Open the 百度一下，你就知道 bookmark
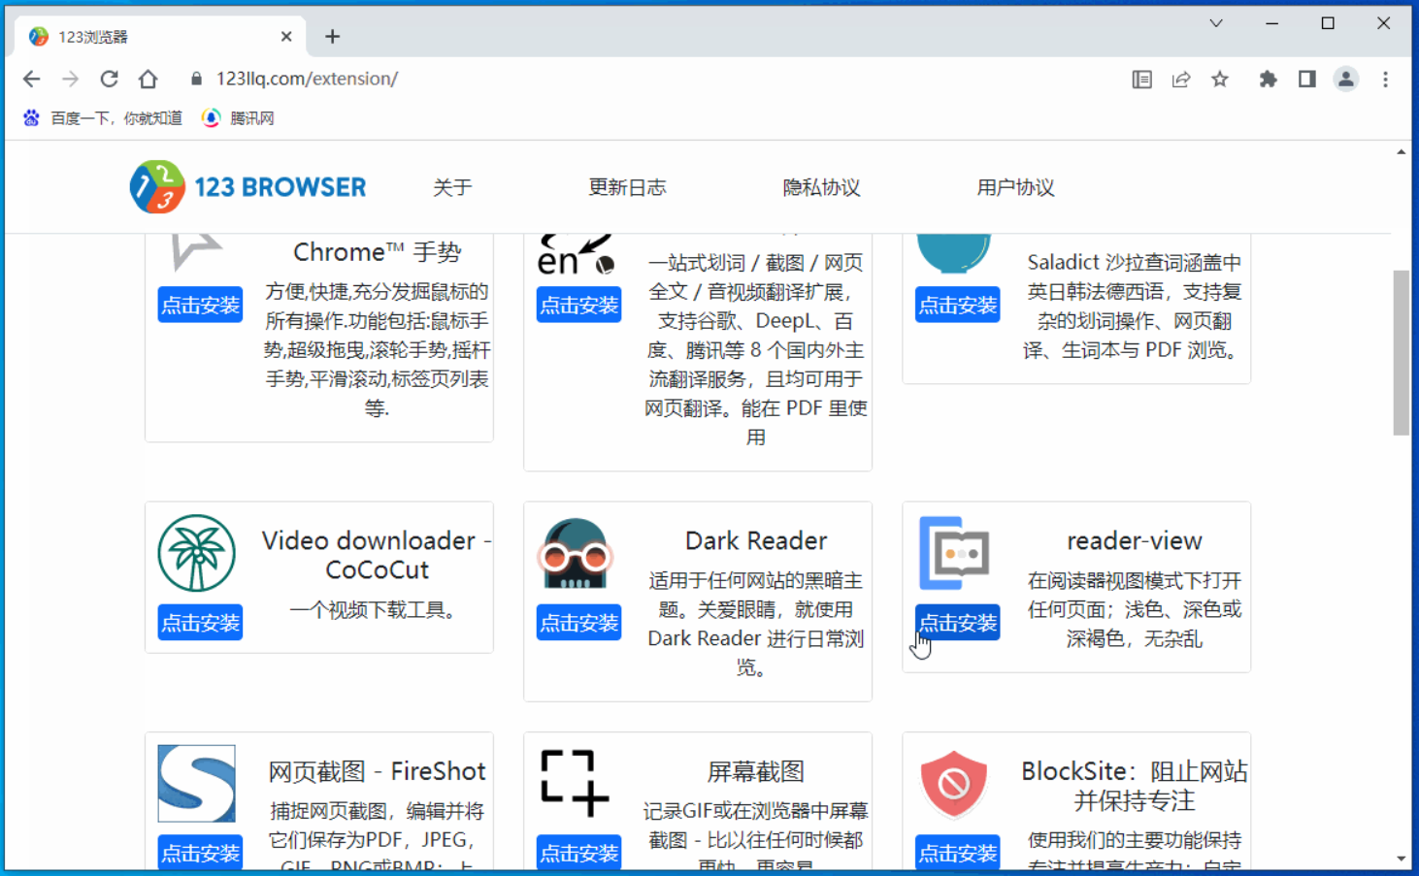Image resolution: width=1419 pixels, height=876 pixels. coord(102,118)
